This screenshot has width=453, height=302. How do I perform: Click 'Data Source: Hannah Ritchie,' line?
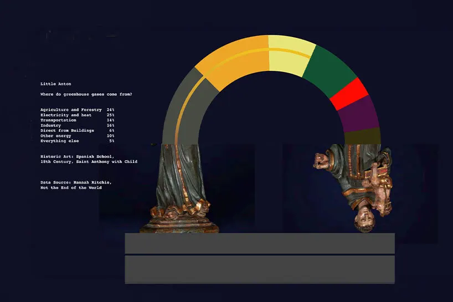point(76,183)
